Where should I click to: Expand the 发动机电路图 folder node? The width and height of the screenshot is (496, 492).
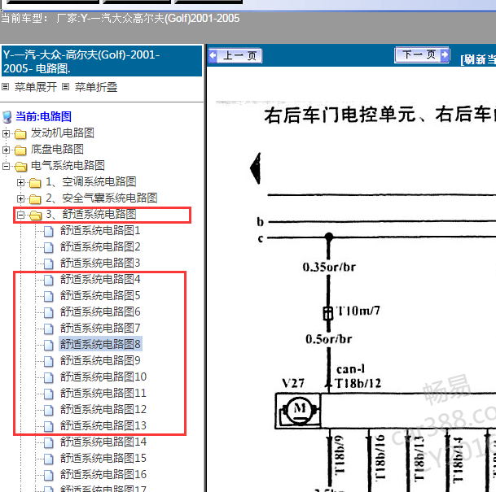click(x=6, y=133)
